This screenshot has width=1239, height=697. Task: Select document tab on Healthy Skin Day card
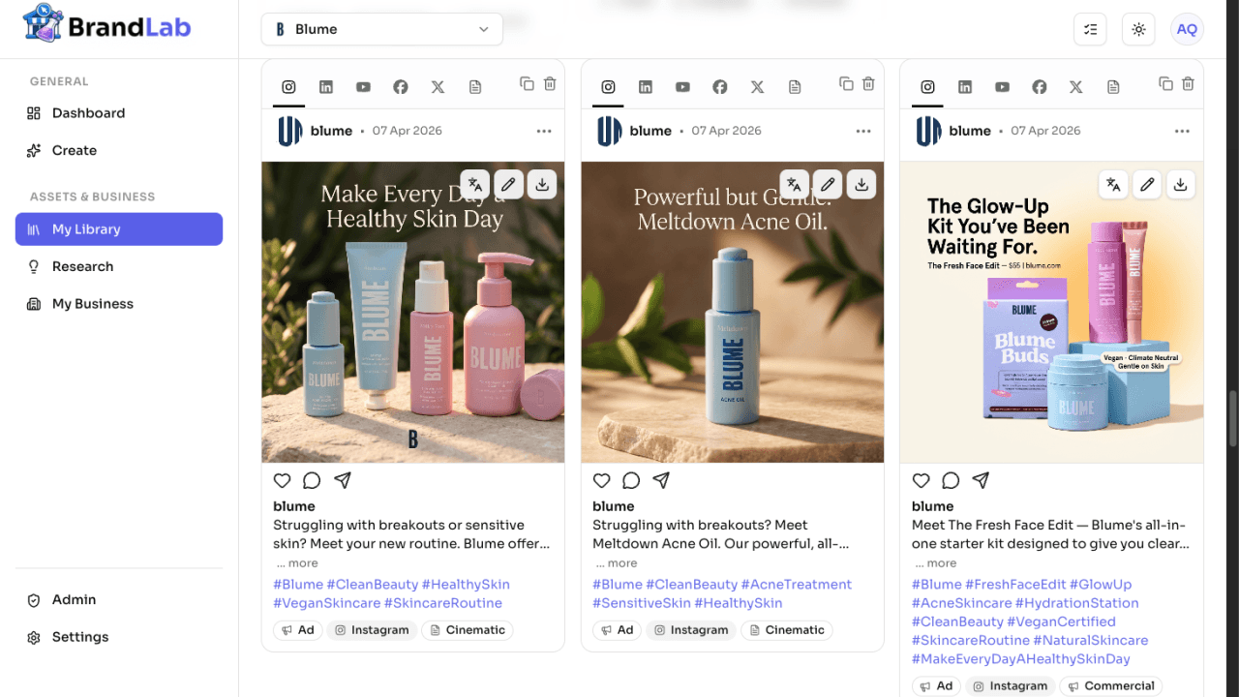(475, 87)
